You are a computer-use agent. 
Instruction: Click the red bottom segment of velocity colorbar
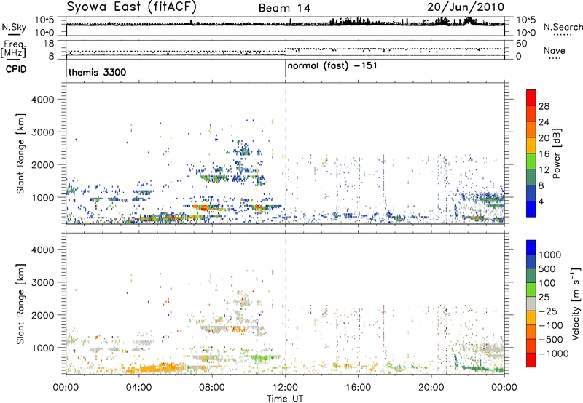coord(531,360)
